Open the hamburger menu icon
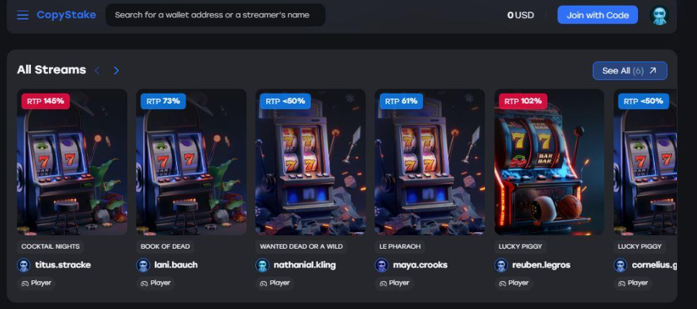Viewport: 697px width, 309px height. 23,15
